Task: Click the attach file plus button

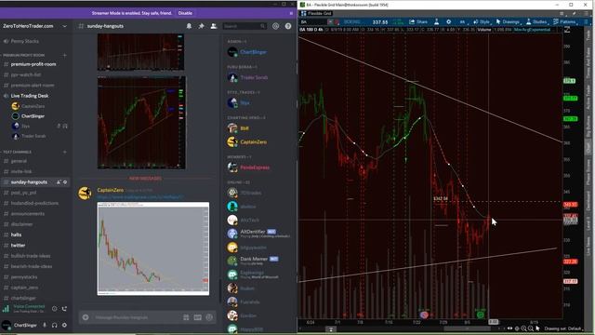Action: point(86,317)
